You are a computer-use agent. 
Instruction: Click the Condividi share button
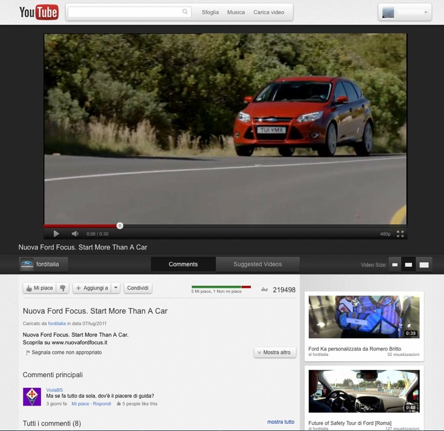(138, 288)
